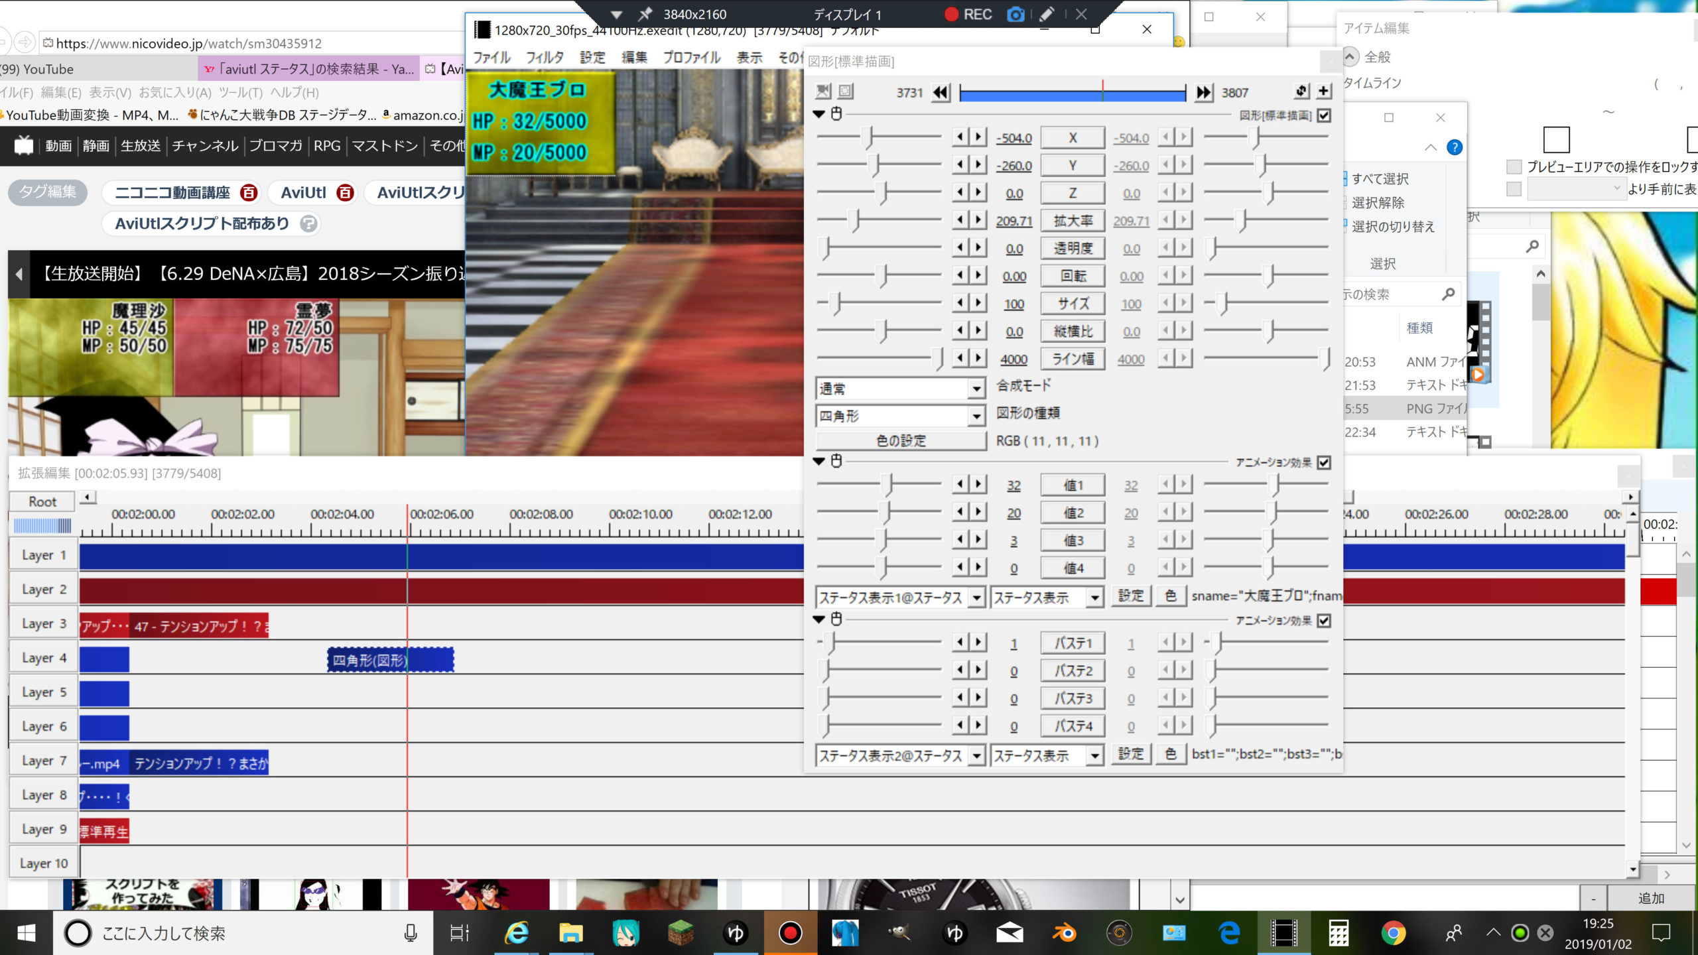Image resolution: width=1698 pixels, height=955 pixels.
Task: Open AviUtl film icon in taskbar
Action: tap(1283, 933)
